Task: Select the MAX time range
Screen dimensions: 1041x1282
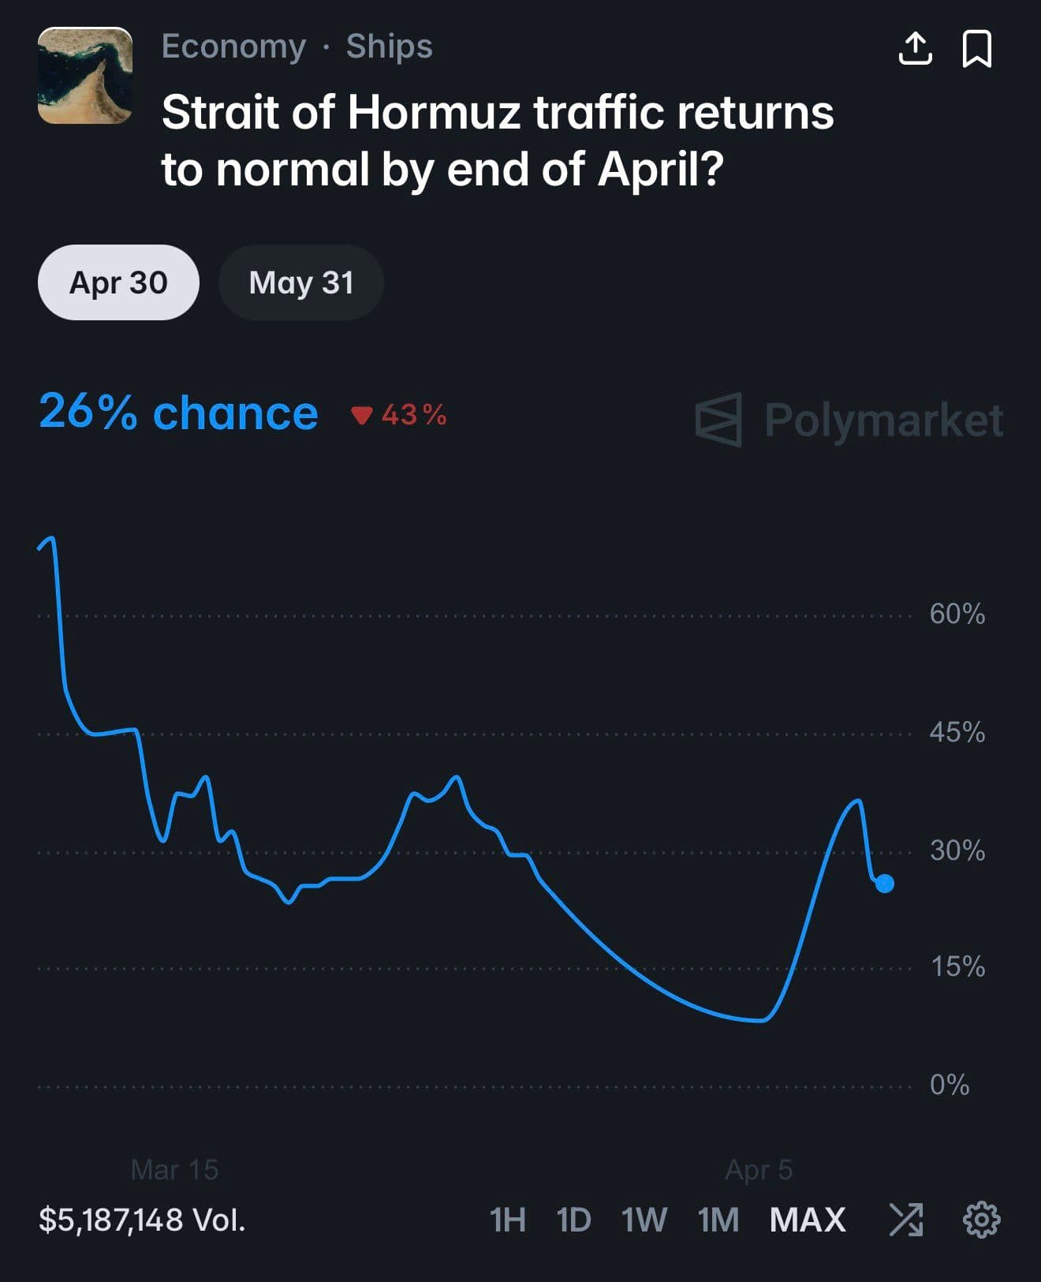Action: click(x=807, y=1219)
